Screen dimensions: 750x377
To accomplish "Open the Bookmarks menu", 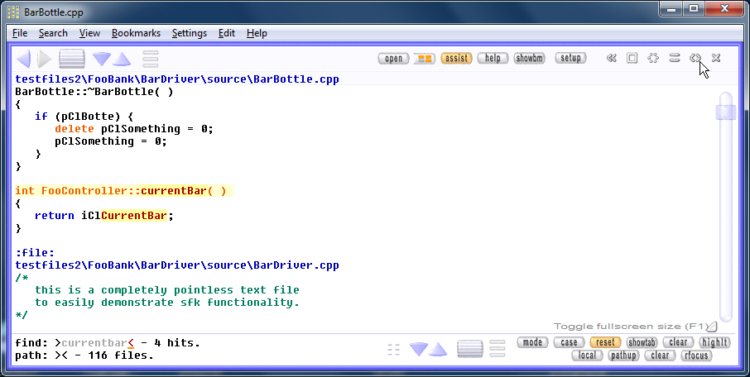I will click(136, 33).
